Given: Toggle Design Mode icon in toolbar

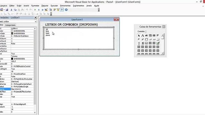Looking at the screenshot, I should [x=46, y=10].
